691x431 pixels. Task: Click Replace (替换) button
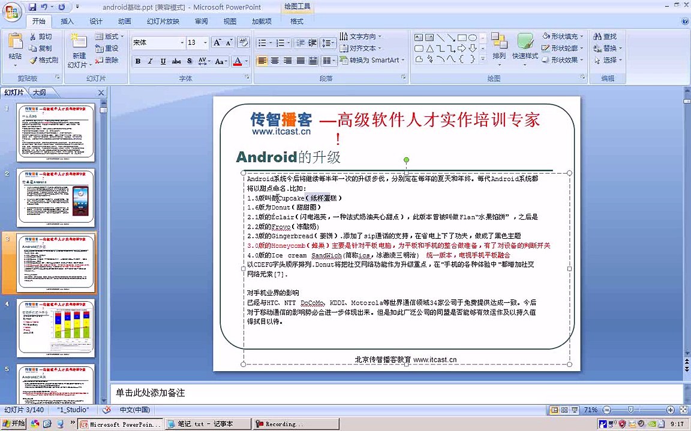coord(608,48)
